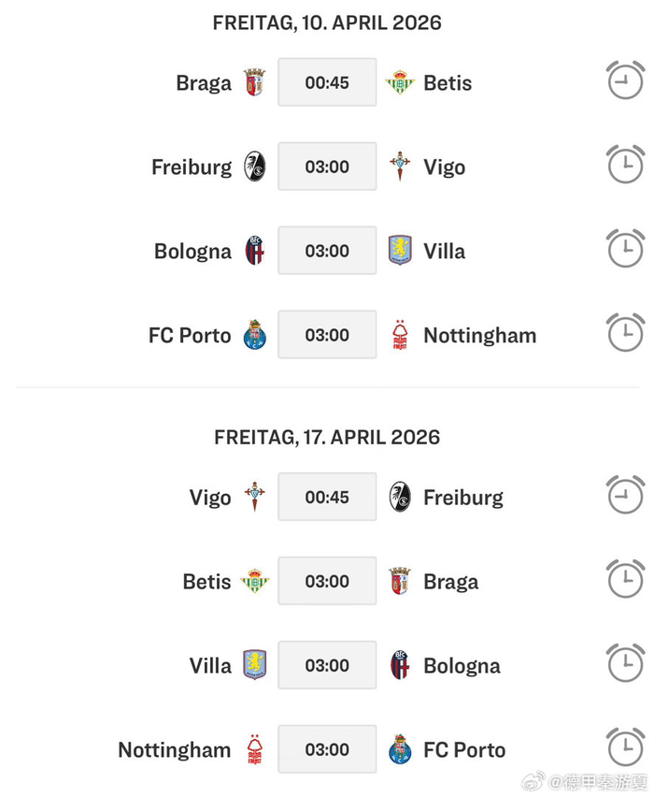The width and height of the screenshot is (654, 797).
Task: Open 03:00 kickoff box for Betis–Braga
Action: pyautogui.click(x=327, y=581)
